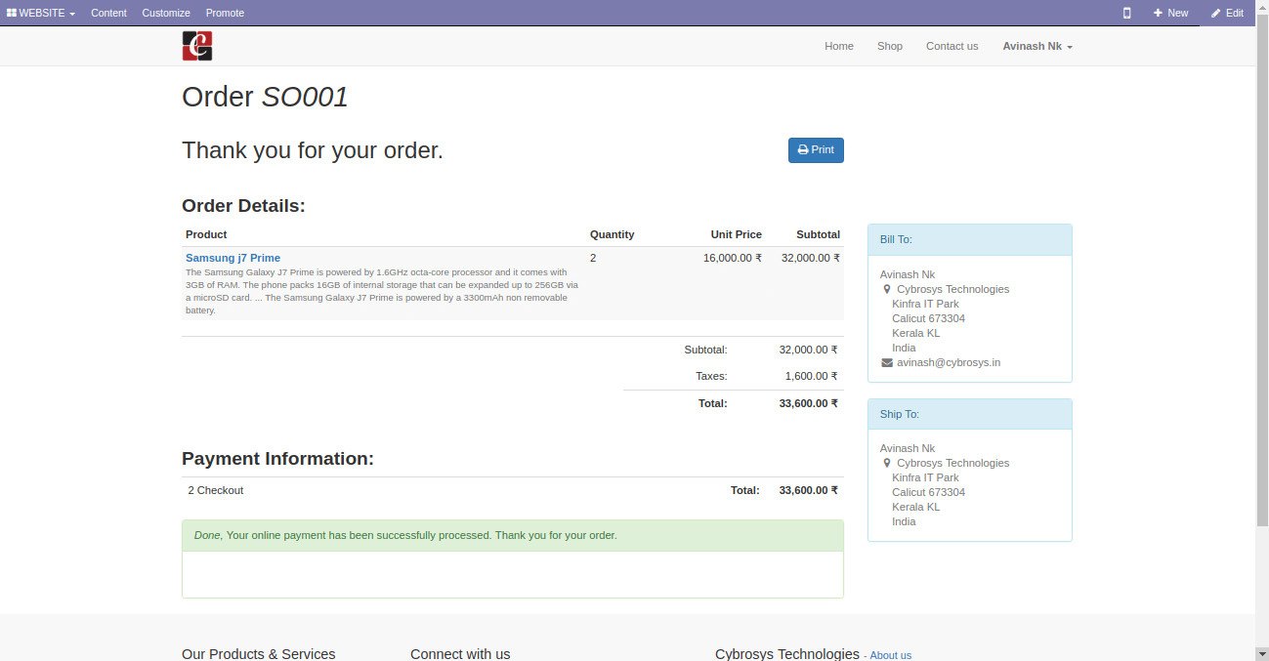Open the WEBSITE apps grid menu
The height and width of the screenshot is (661, 1269).
click(41, 13)
